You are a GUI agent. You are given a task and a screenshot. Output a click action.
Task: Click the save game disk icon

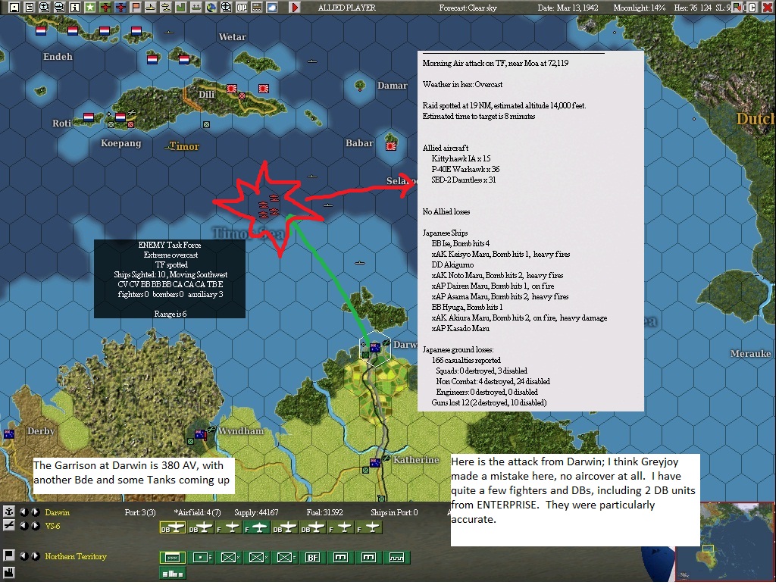tap(14, 7)
